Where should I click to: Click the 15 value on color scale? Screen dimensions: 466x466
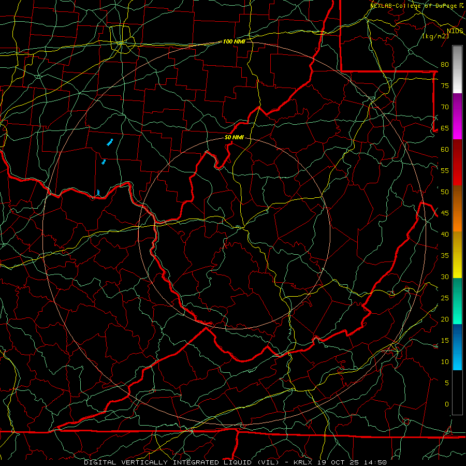[x=445, y=341]
